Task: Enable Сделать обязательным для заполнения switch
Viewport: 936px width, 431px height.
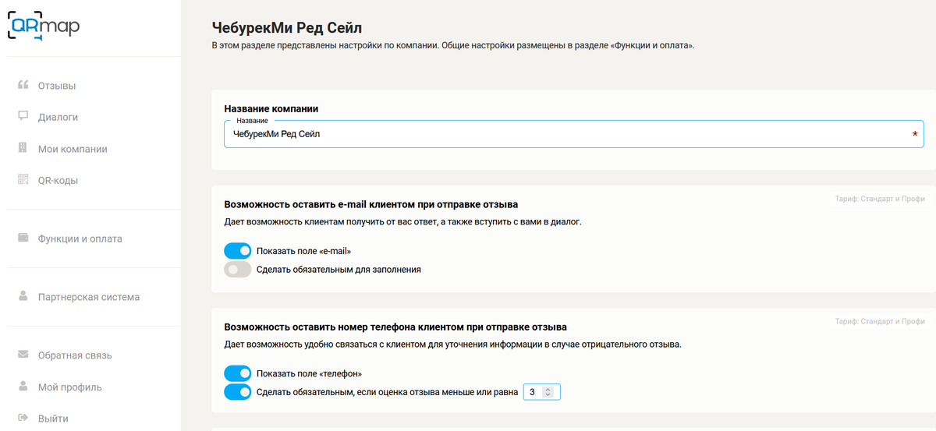Action: tap(238, 270)
